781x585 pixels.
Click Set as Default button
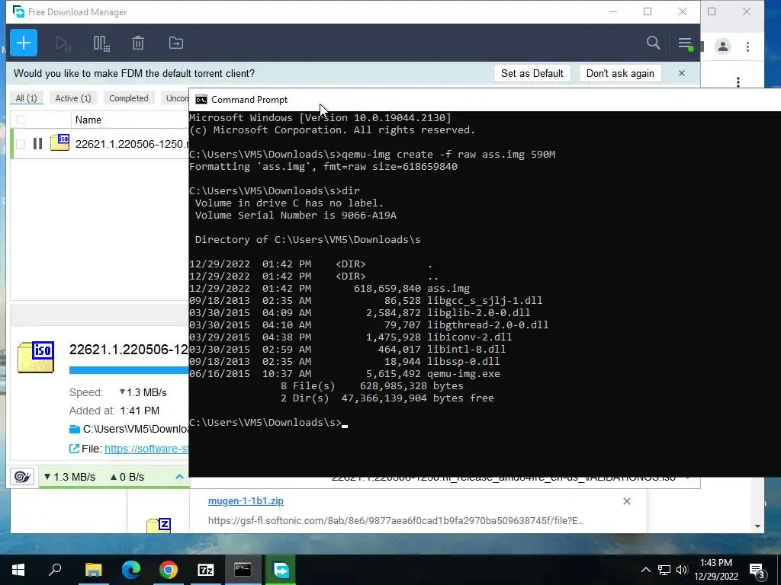532,74
